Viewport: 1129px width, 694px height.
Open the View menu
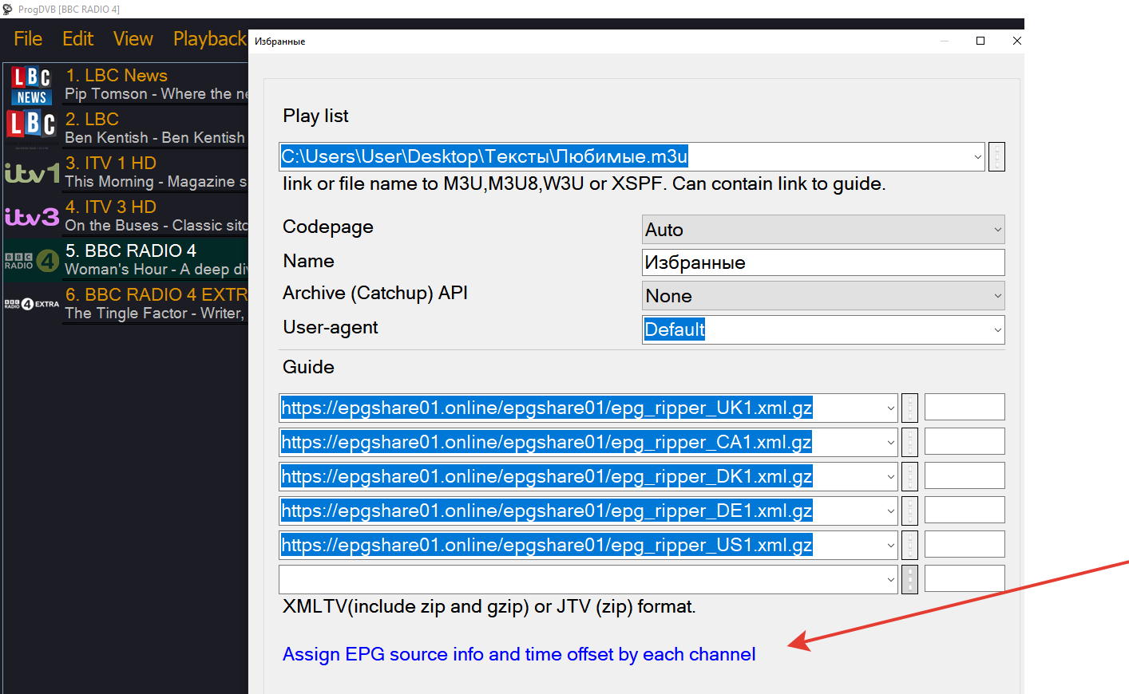point(133,39)
